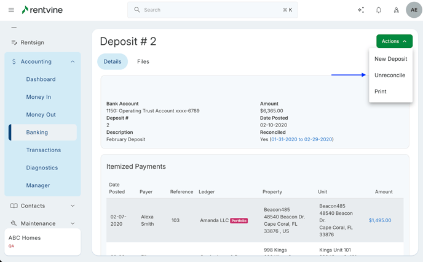Image resolution: width=423 pixels, height=262 pixels.
Task: Open the AE user avatar menu
Action: click(414, 10)
